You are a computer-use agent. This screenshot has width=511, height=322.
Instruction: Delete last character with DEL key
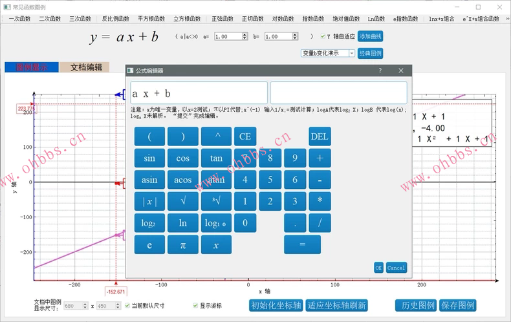pos(320,136)
